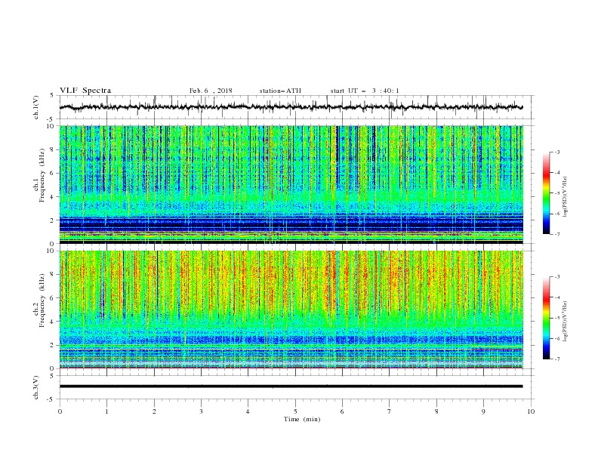
Task: Click the "ch.1(V)" waveform axis label
Action: (x=36, y=107)
